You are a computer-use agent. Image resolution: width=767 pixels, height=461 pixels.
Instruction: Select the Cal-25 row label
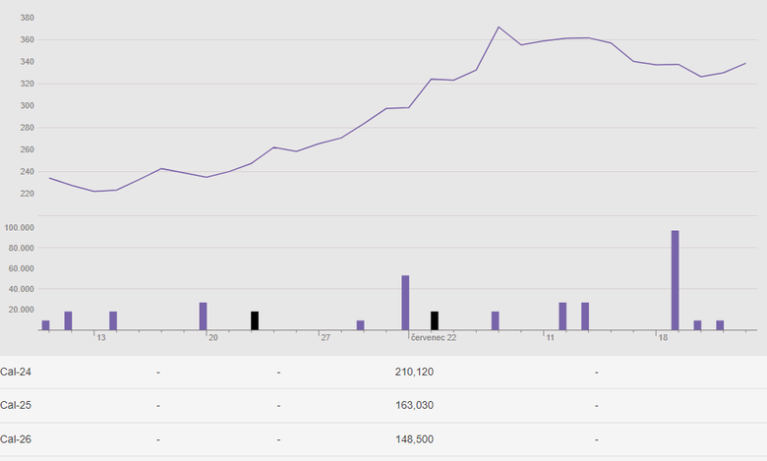pyautogui.click(x=16, y=405)
